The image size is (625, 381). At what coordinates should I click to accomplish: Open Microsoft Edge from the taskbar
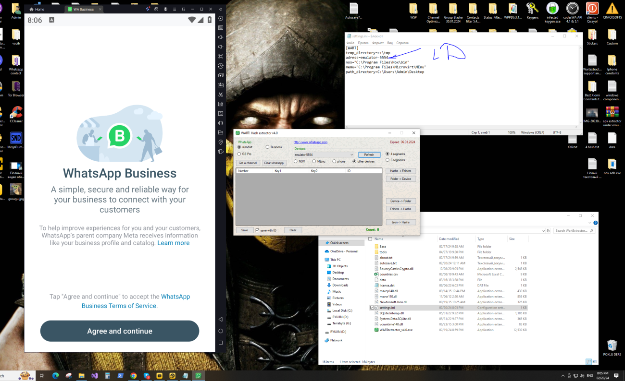coord(55,376)
